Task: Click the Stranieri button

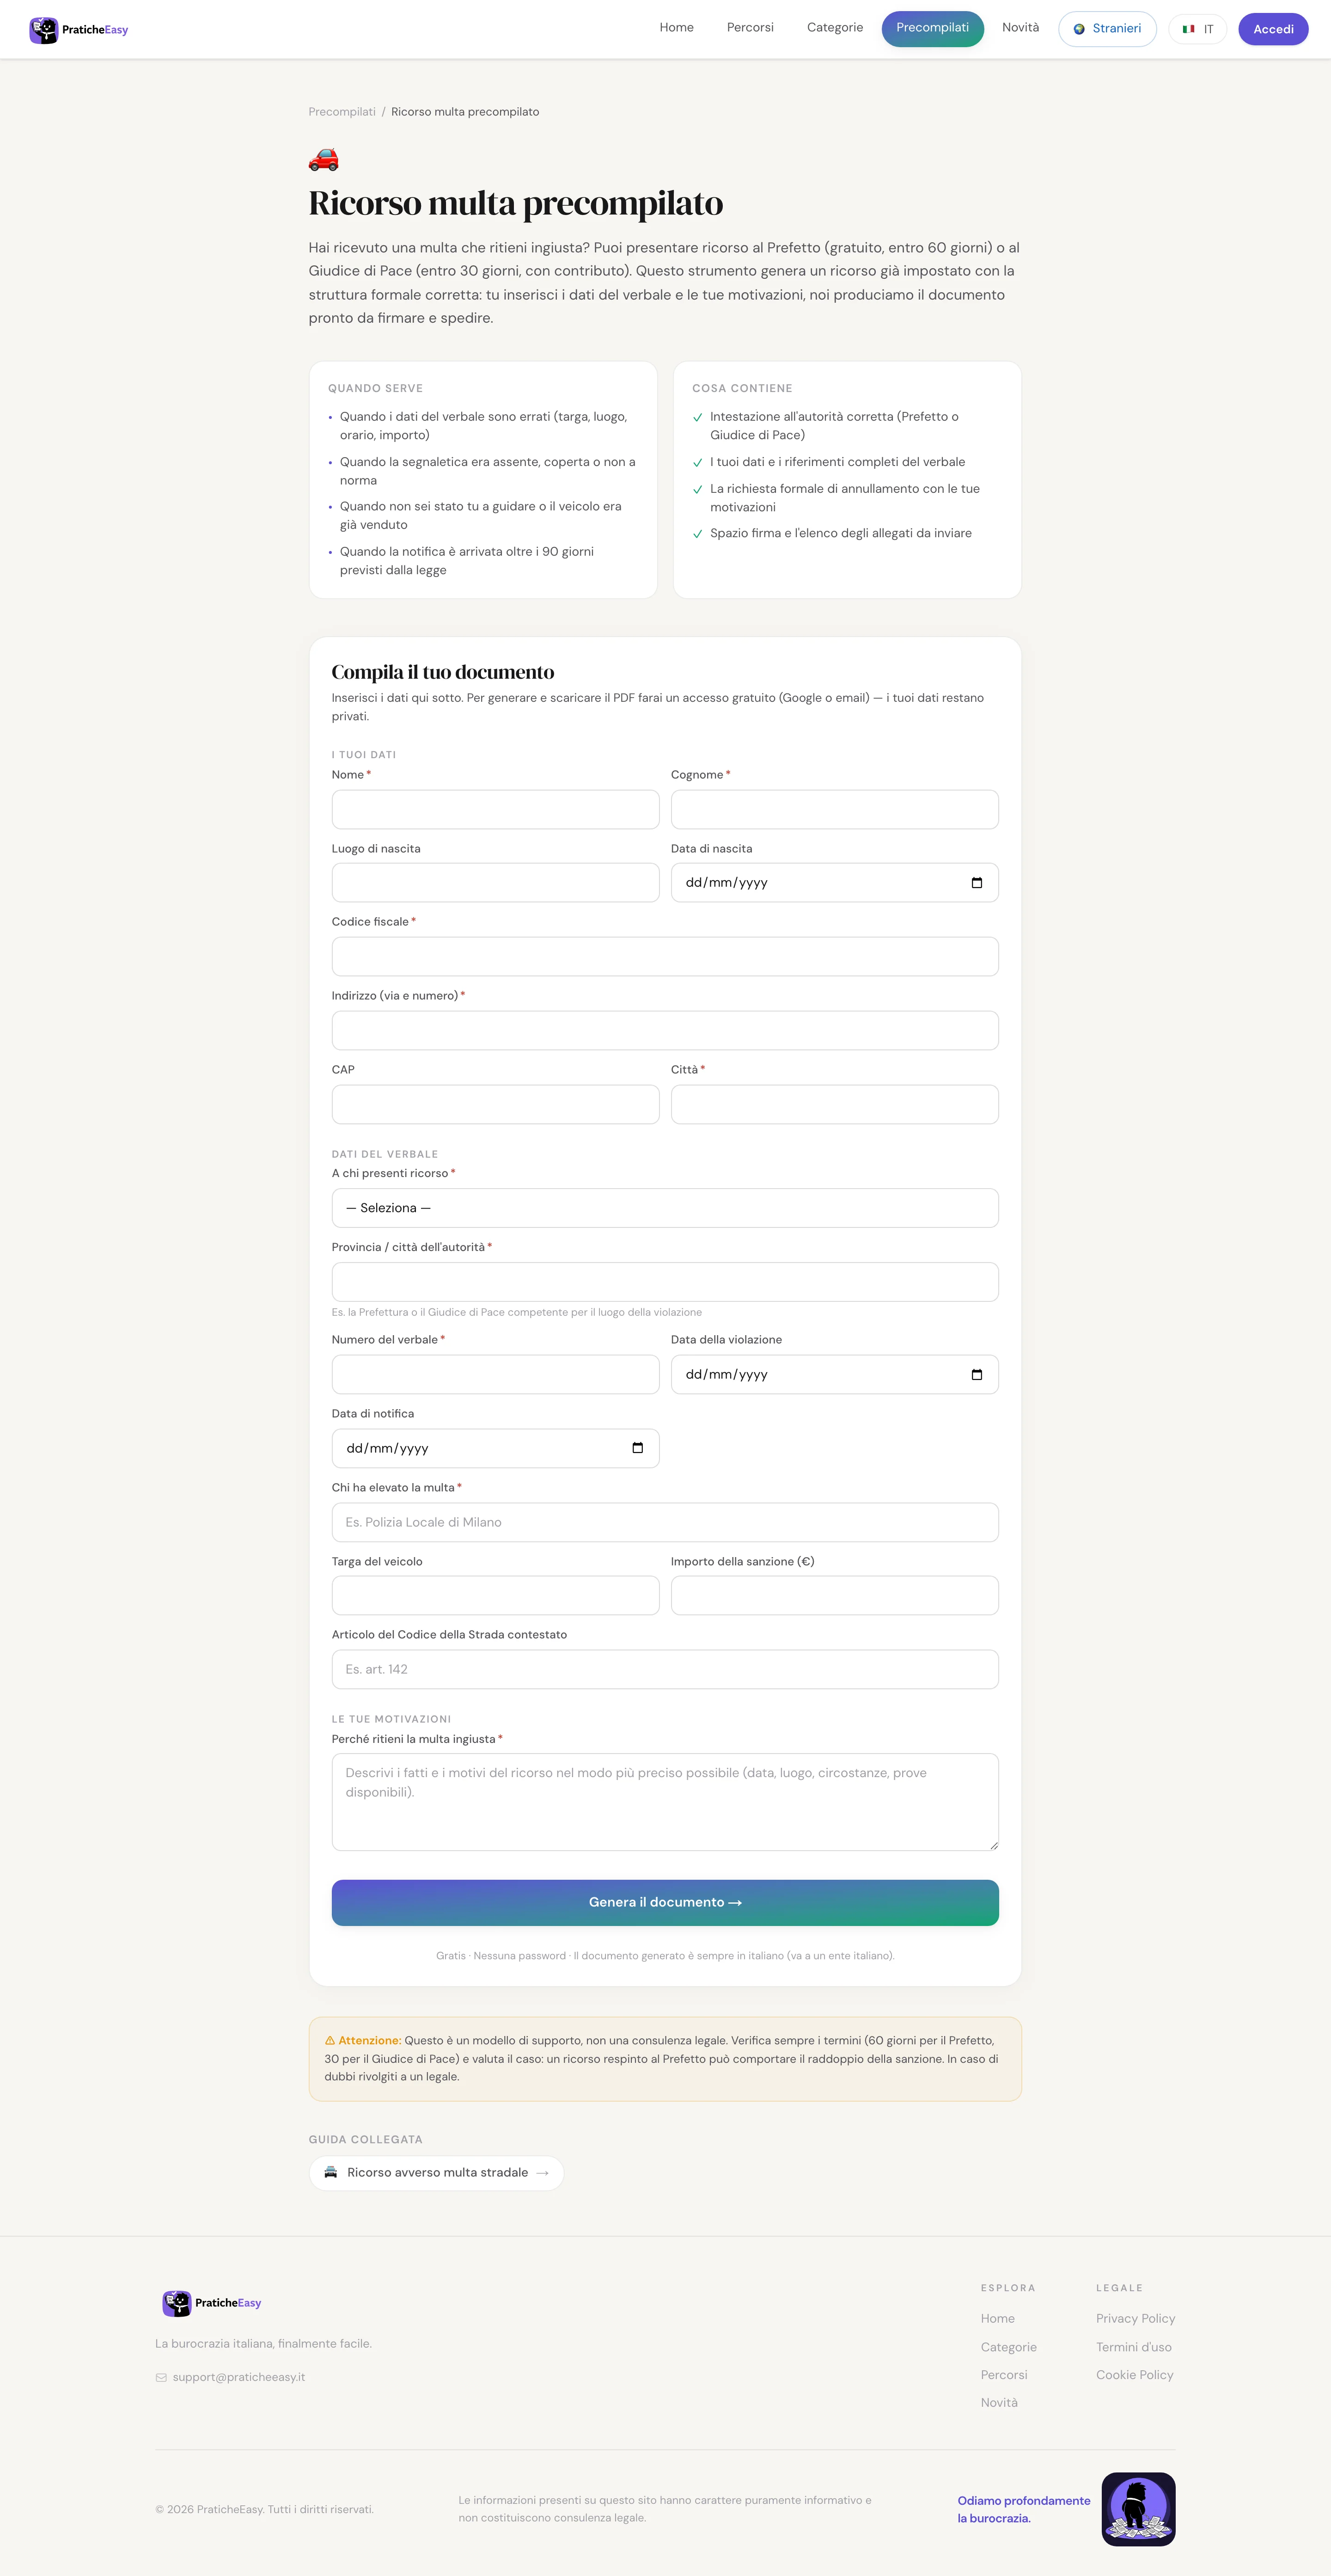Action: (1107, 29)
